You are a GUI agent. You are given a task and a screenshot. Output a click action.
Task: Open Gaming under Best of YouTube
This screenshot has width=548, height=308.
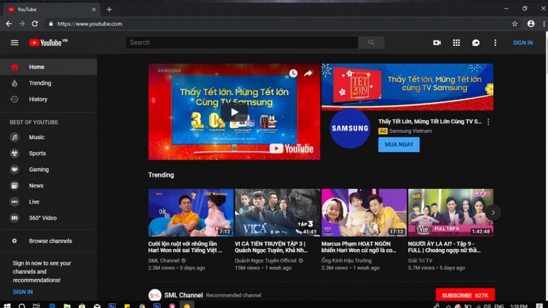49,169
